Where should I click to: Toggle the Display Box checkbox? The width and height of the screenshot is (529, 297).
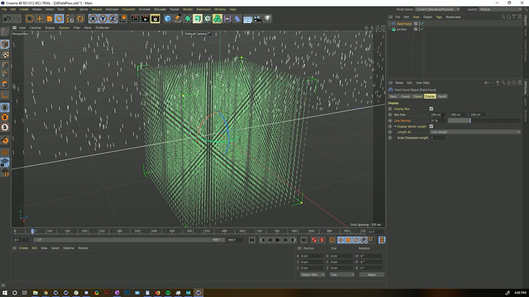point(432,109)
